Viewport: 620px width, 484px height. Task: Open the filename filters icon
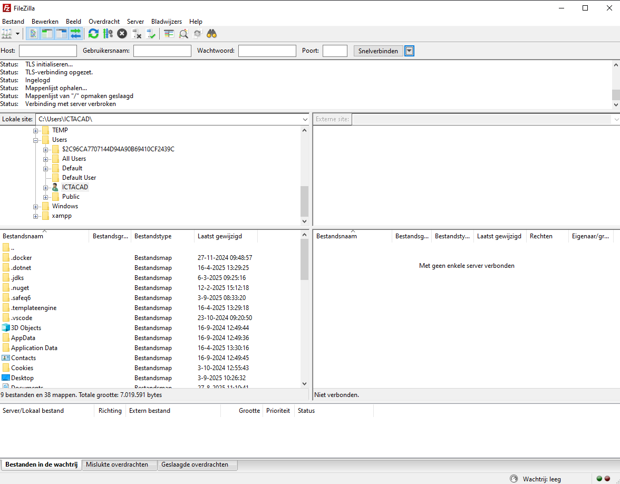click(x=169, y=34)
